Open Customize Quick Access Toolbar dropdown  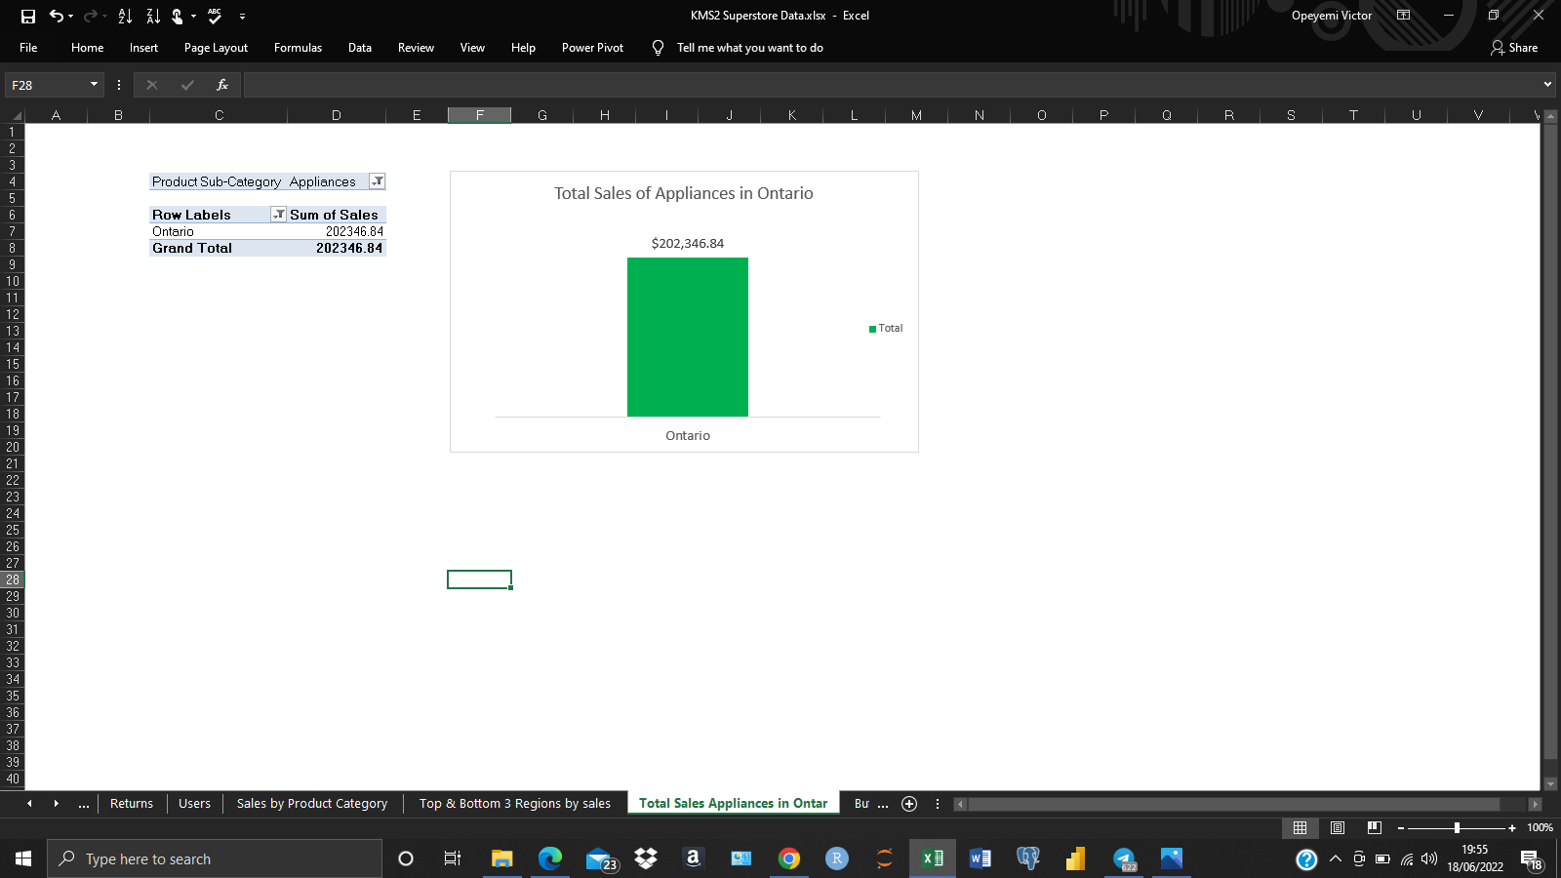pyautogui.click(x=240, y=16)
